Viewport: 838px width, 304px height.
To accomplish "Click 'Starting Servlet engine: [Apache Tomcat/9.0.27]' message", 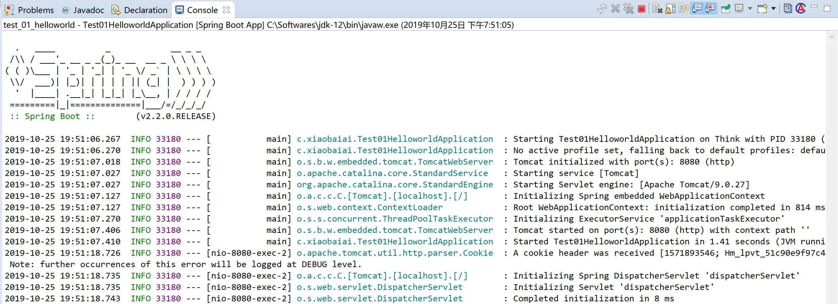I will [x=631, y=185].
